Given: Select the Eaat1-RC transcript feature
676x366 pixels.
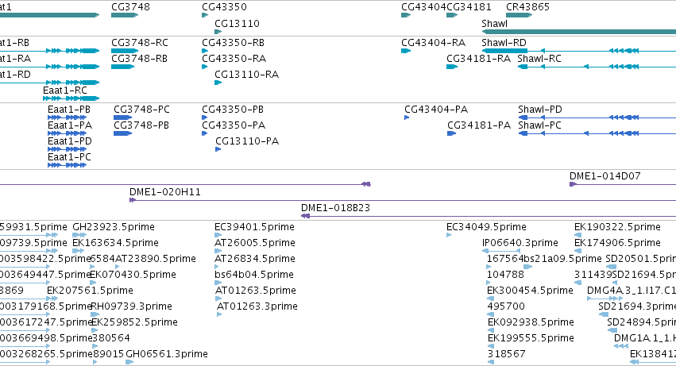Looking at the screenshot, I should (x=71, y=98).
